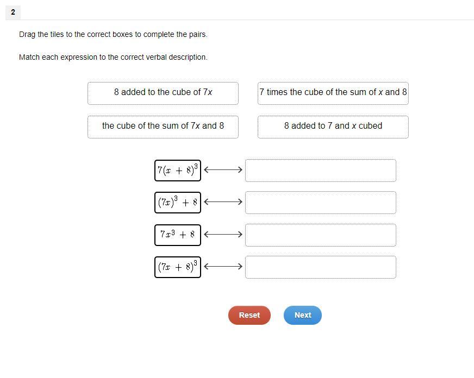Click the 'Match each expression' instruction text

(x=114, y=58)
